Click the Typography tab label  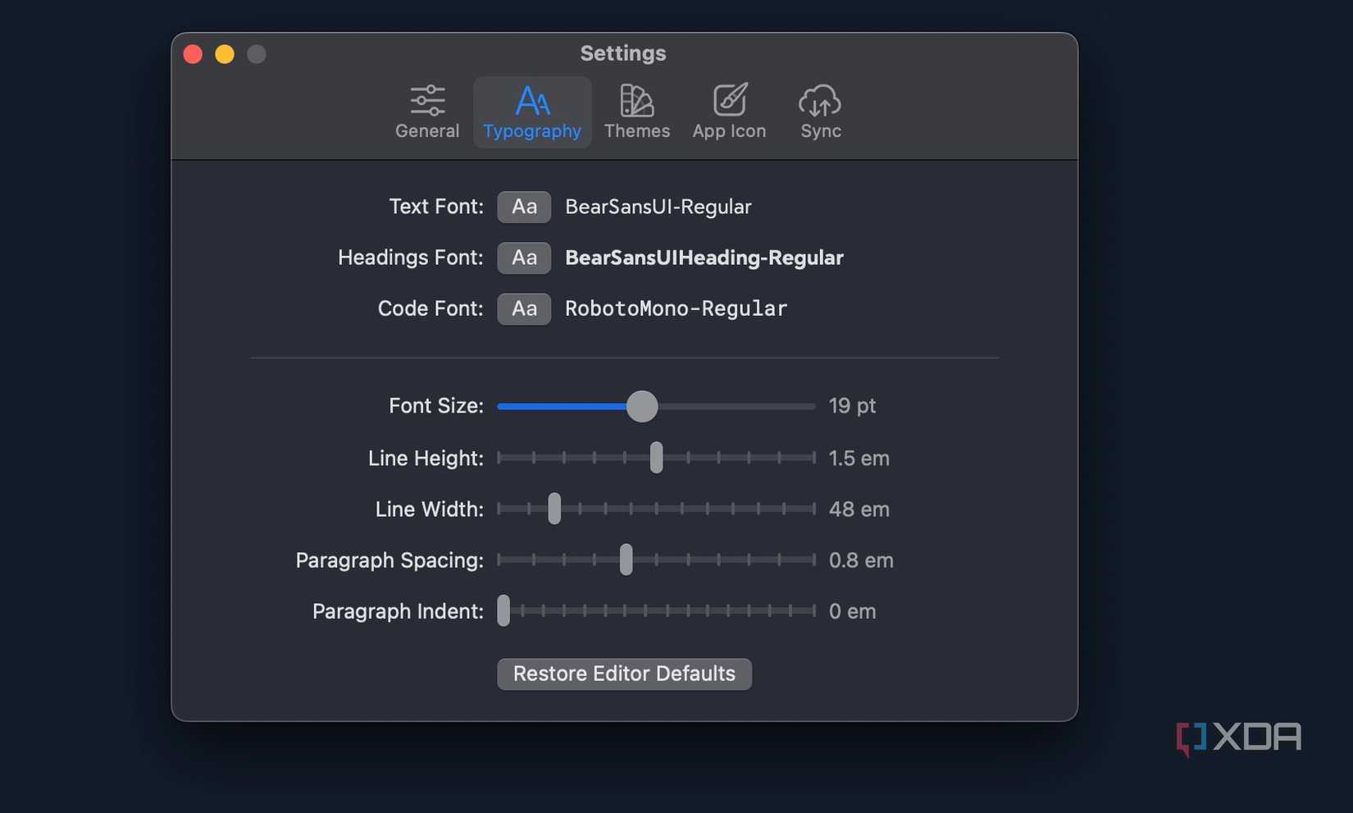coord(532,130)
